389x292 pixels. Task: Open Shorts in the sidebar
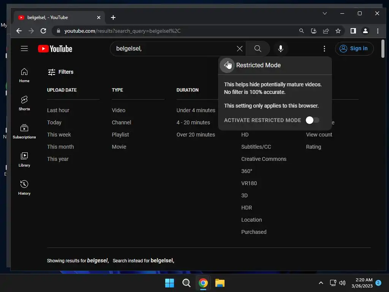coord(24,103)
